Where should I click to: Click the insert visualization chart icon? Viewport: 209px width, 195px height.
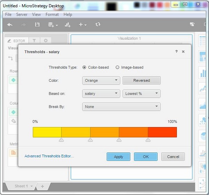point(68,25)
